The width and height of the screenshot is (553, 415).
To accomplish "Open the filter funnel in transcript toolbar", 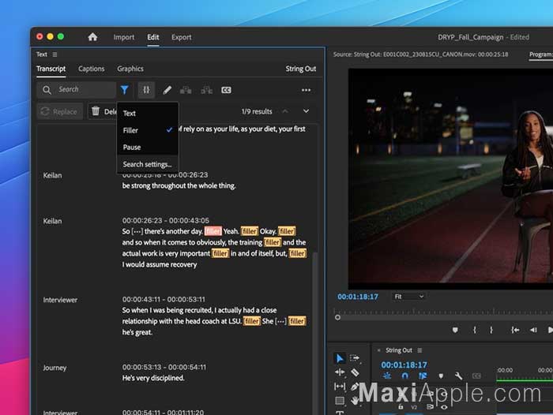I will coord(125,90).
